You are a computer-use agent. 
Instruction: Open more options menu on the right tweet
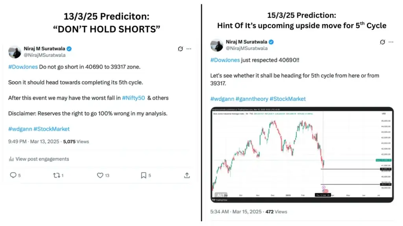coord(391,42)
